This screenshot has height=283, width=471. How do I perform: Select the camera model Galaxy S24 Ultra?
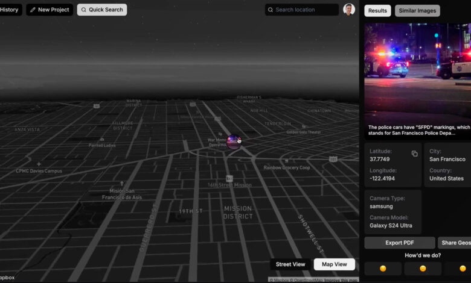click(391, 226)
